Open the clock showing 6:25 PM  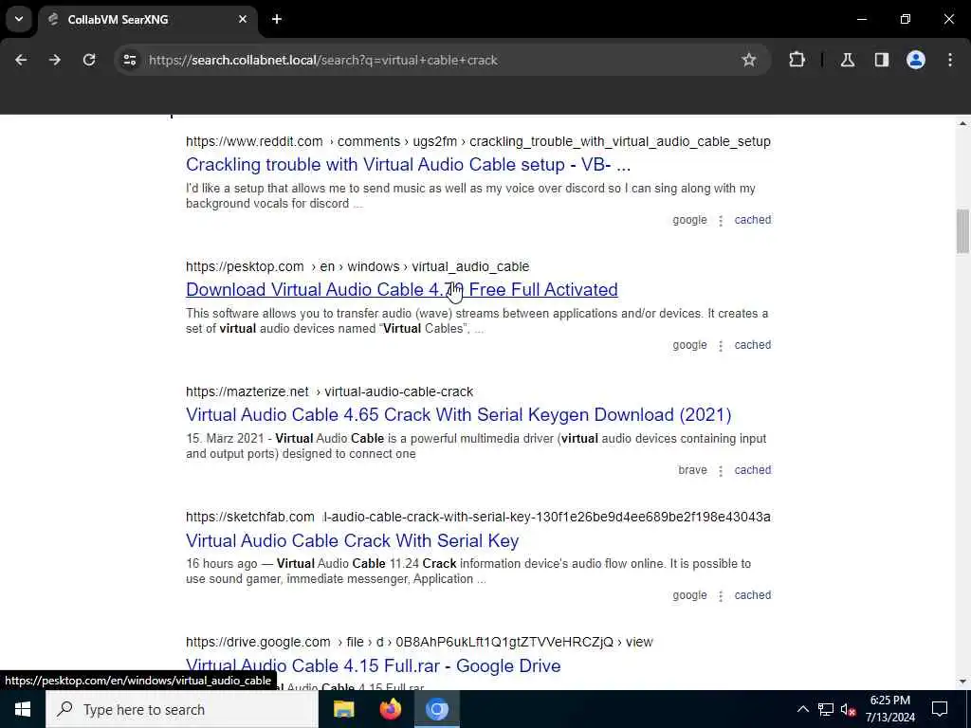(889, 709)
